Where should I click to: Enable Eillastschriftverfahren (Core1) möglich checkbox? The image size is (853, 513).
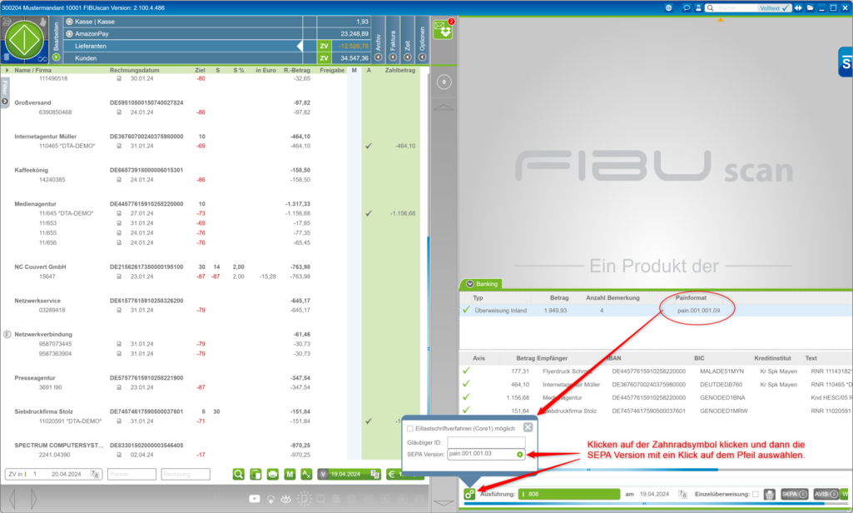pos(410,428)
